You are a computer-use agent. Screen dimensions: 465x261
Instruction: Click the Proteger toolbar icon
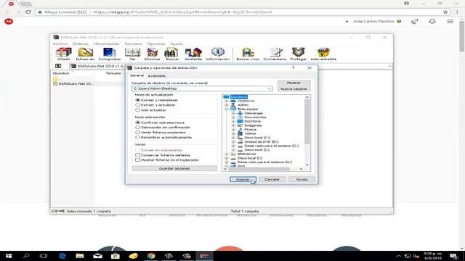pyautogui.click(x=299, y=54)
